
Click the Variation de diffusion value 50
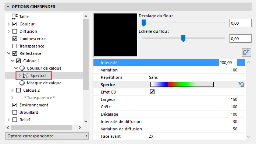tap(235, 129)
